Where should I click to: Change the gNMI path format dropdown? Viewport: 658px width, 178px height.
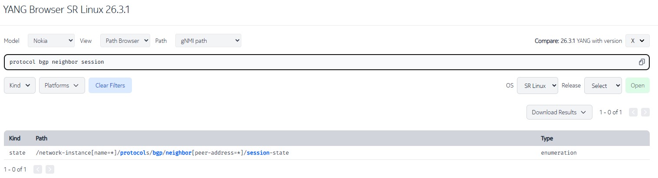[x=208, y=41]
